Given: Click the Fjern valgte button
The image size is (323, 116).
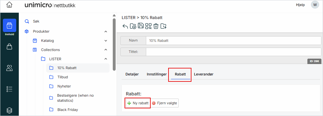Looking at the screenshot, I should click(164, 103).
